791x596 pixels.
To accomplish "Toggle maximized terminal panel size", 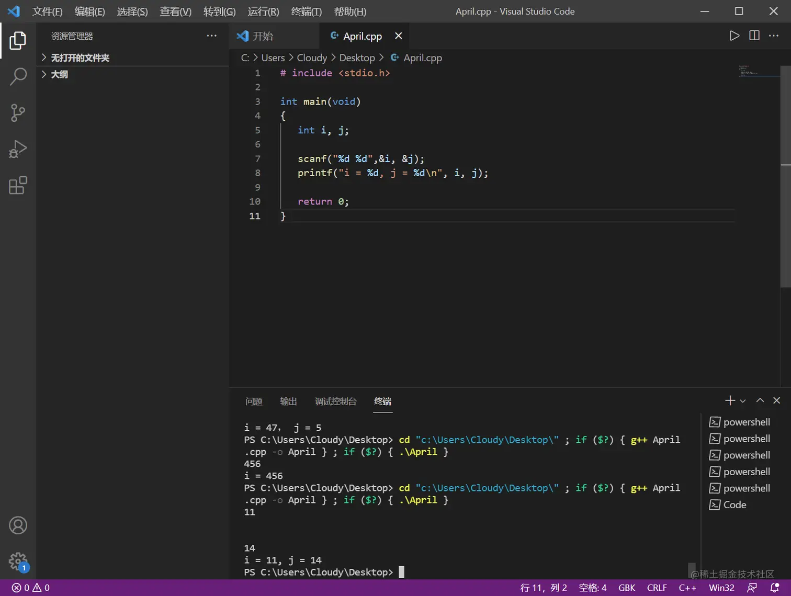I will point(760,400).
